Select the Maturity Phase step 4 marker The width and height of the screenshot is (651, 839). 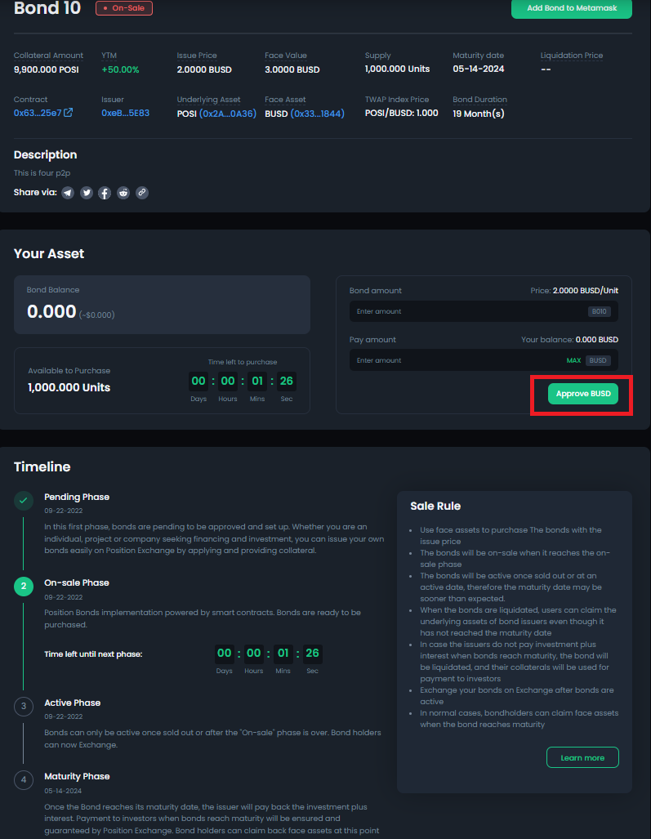(24, 780)
